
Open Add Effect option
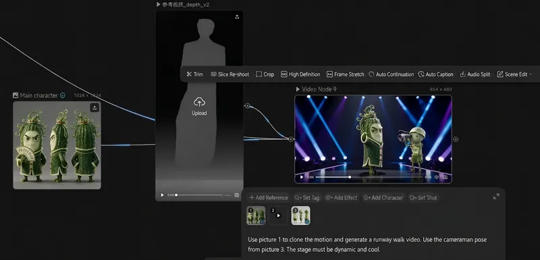342,198
